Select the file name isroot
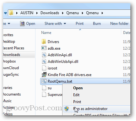 (52, 68)
